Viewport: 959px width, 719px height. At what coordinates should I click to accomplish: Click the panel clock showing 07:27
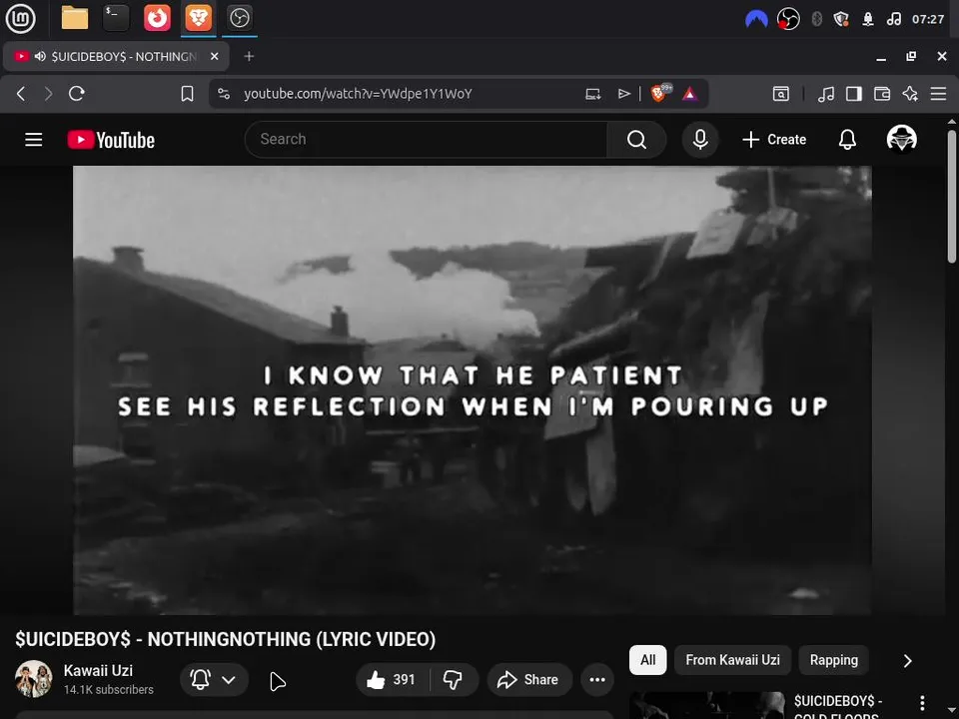pyautogui.click(x=928, y=19)
